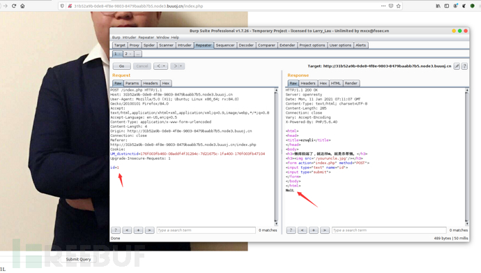The height and width of the screenshot is (273, 481).
Task: Click the request pane vertical scrollbar
Action: point(276,156)
